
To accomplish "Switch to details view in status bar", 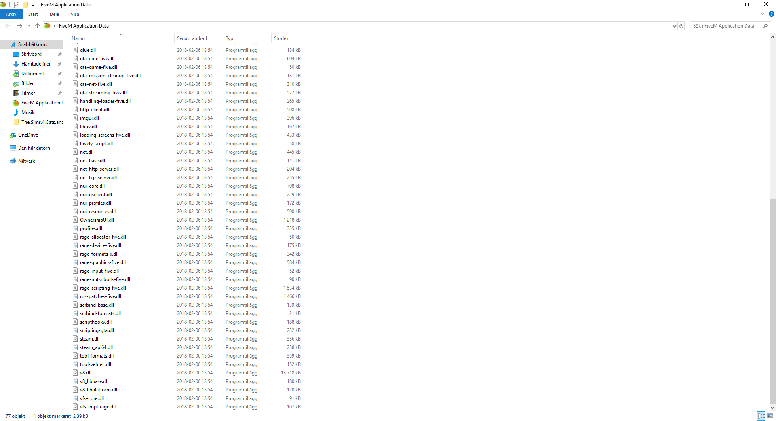I will pyautogui.click(x=761, y=416).
